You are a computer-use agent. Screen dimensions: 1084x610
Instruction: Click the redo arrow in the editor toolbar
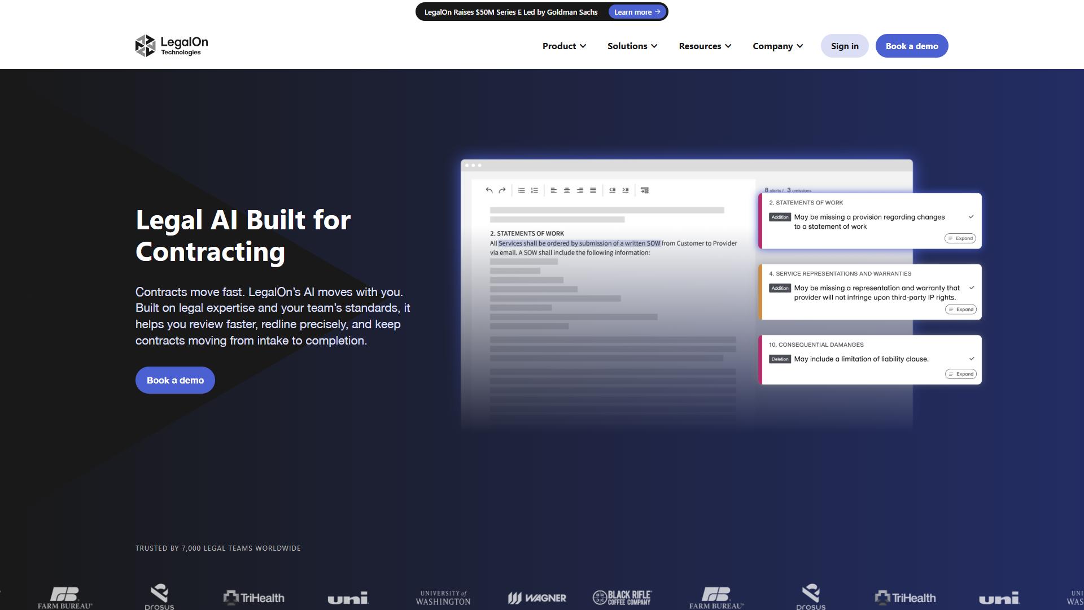click(x=502, y=190)
